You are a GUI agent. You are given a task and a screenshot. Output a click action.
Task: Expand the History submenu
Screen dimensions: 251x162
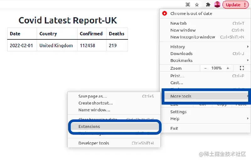205,47
